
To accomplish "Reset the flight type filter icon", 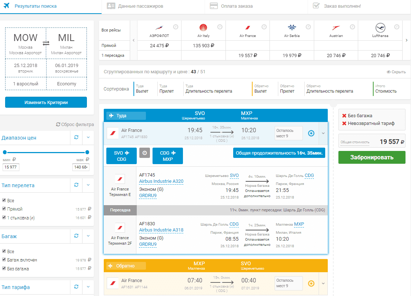I will pyautogui.click(x=76, y=185).
